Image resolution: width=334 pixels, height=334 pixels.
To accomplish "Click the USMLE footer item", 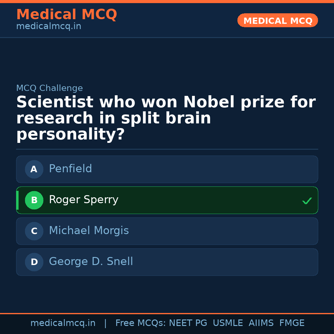I will click(228, 323).
